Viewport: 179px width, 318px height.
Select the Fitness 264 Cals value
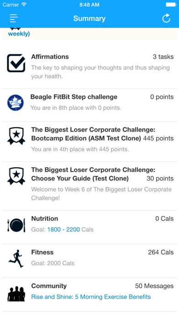tap(161, 252)
